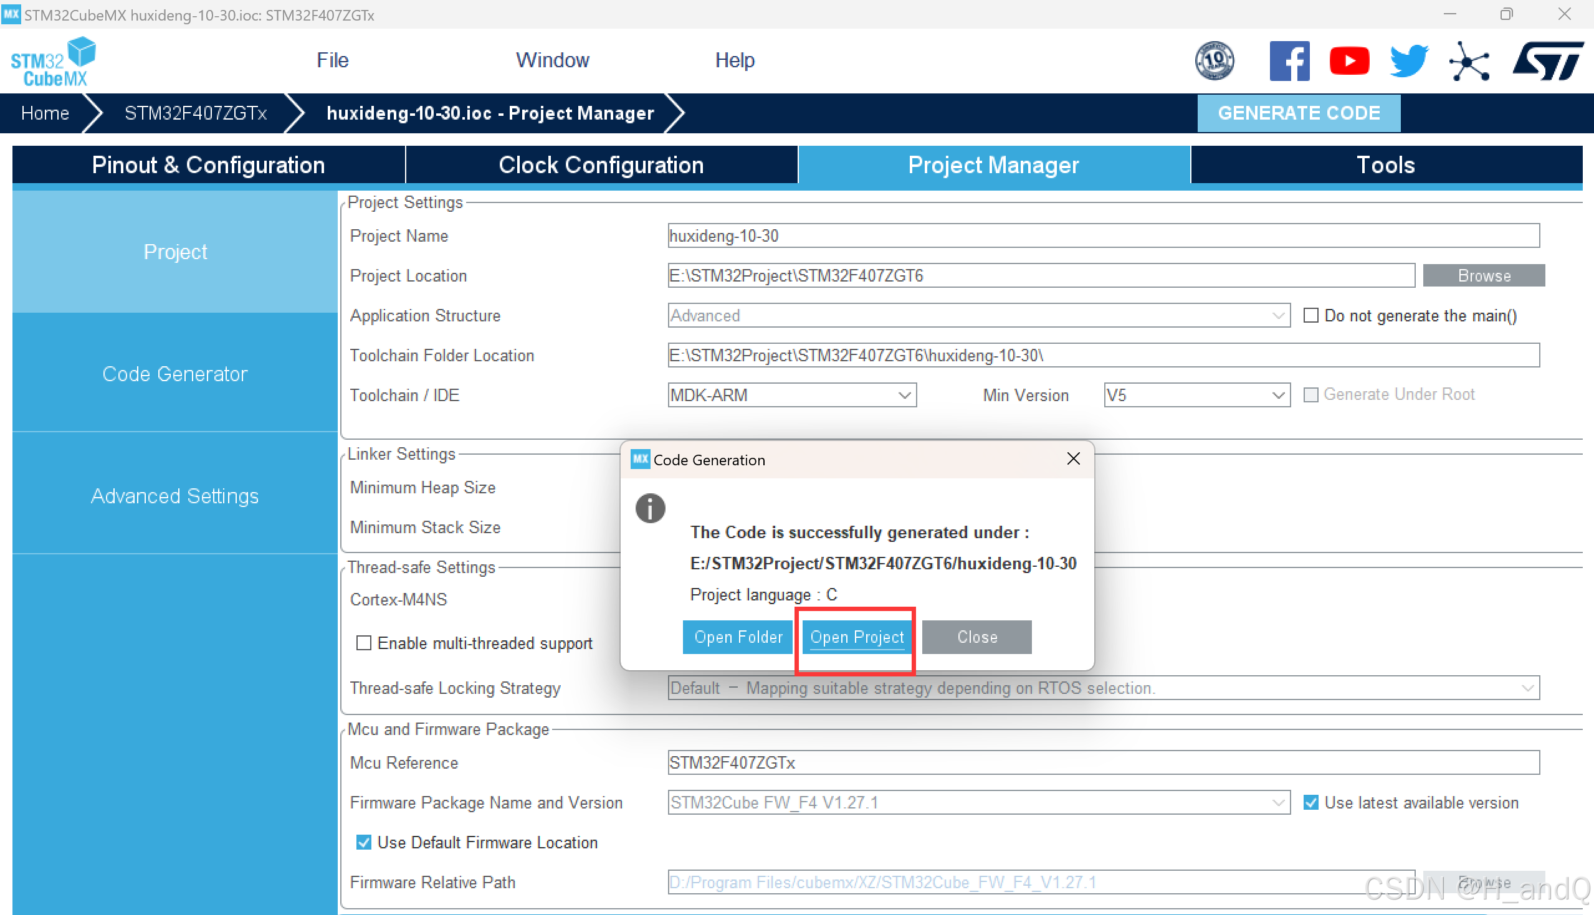Switch to Clock Configuration tab
1594x915 pixels.
pyautogui.click(x=601, y=164)
